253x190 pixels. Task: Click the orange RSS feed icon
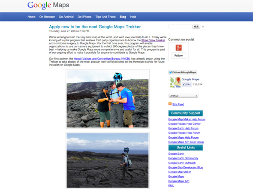click(x=170, y=104)
